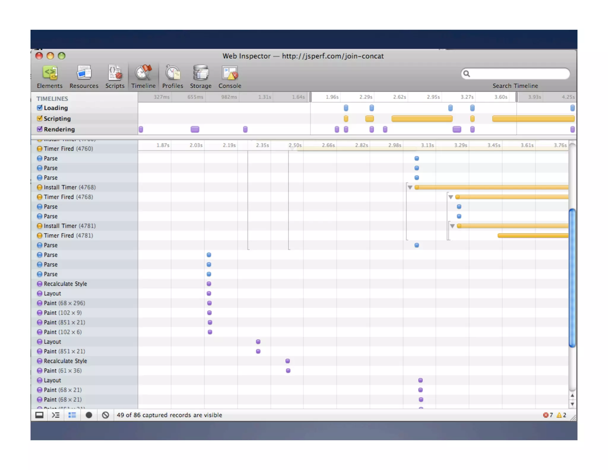Uncheck the Rendering timeline checkbox
Screen dimensions: 608x470
[x=39, y=129]
